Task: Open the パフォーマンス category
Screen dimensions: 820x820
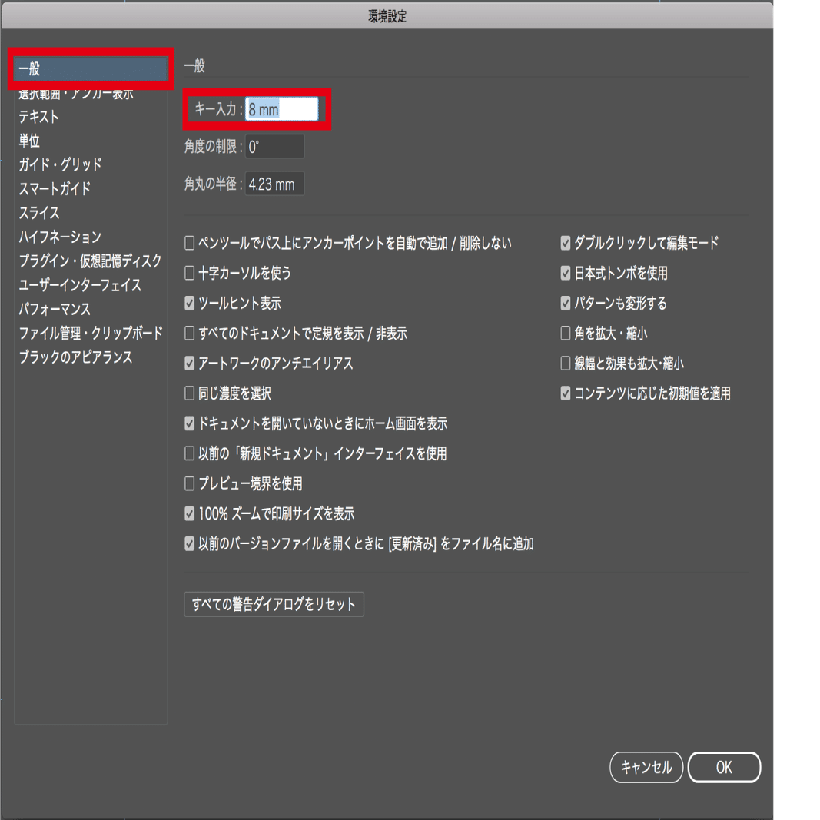Action: 55,309
